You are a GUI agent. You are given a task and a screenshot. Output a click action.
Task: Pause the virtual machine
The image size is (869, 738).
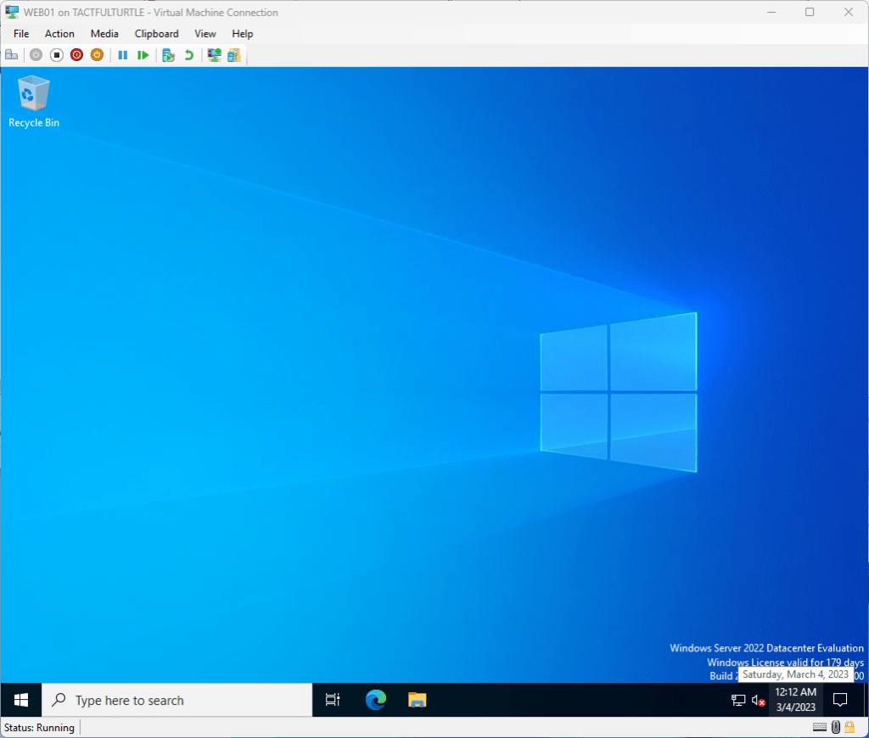click(x=123, y=55)
